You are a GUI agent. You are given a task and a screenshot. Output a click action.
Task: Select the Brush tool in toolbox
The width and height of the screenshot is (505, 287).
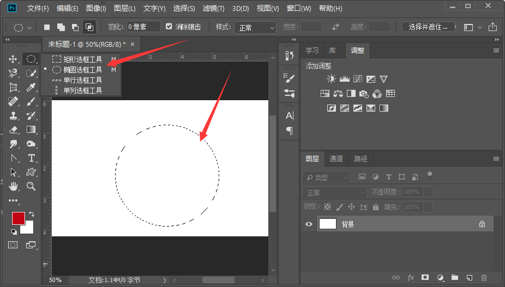(31, 102)
